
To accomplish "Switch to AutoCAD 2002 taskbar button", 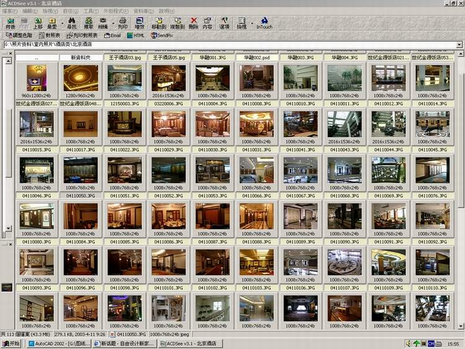I will (60, 343).
